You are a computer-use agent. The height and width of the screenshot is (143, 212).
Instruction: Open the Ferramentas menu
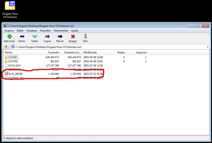(x=61, y=30)
